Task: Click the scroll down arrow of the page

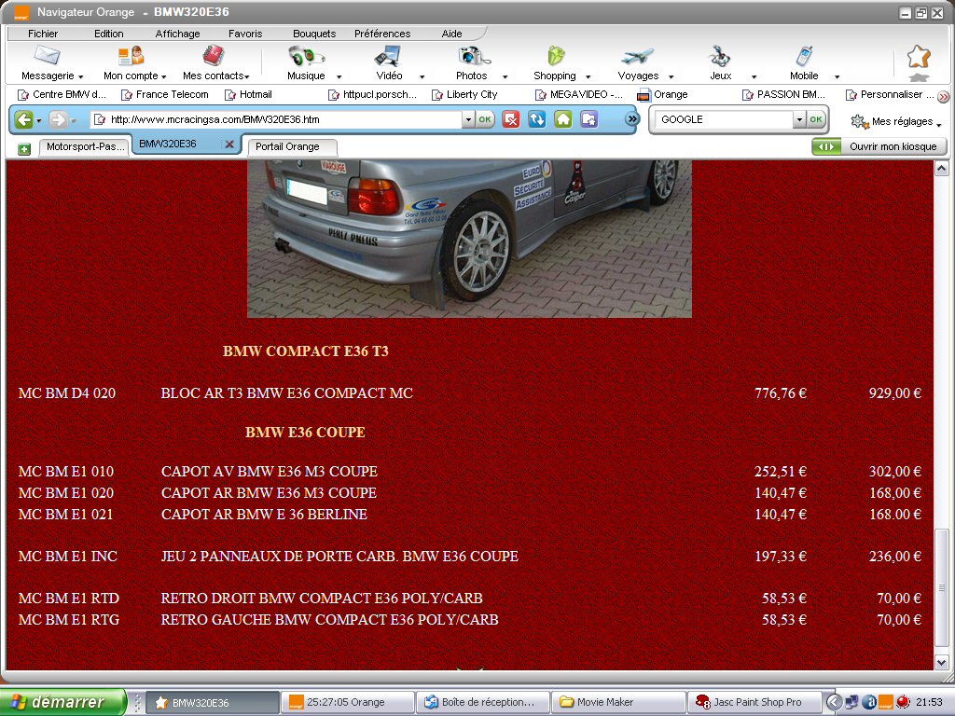Action: pos(941,662)
